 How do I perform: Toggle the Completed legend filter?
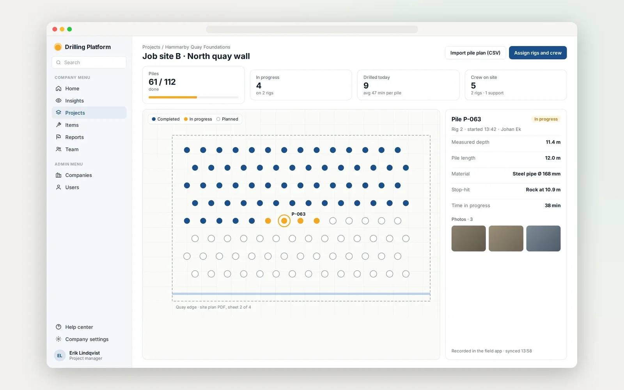point(165,119)
